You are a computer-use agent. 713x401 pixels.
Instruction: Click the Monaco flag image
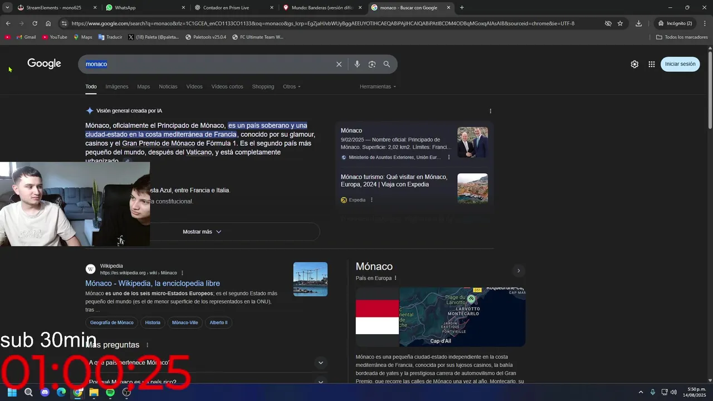[377, 317]
